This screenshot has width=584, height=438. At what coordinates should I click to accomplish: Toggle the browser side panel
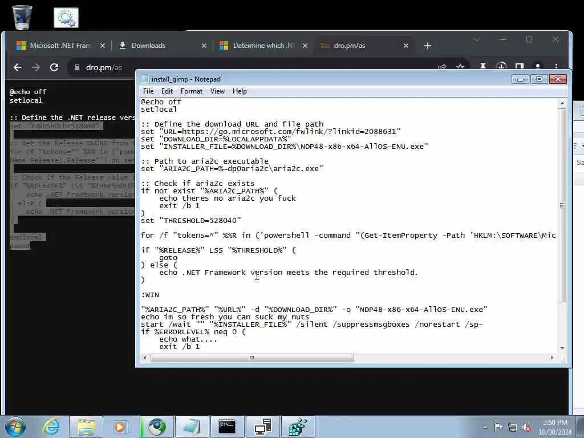[x=519, y=66]
